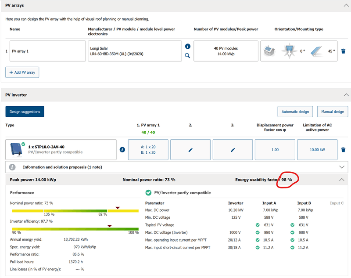
Task: Click the magnifier icon to search PV modules
Action: point(187,55)
